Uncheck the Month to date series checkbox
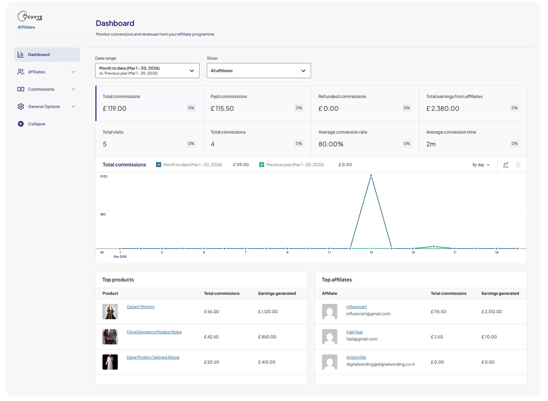Viewport: 548px width, 401px height. tap(158, 165)
